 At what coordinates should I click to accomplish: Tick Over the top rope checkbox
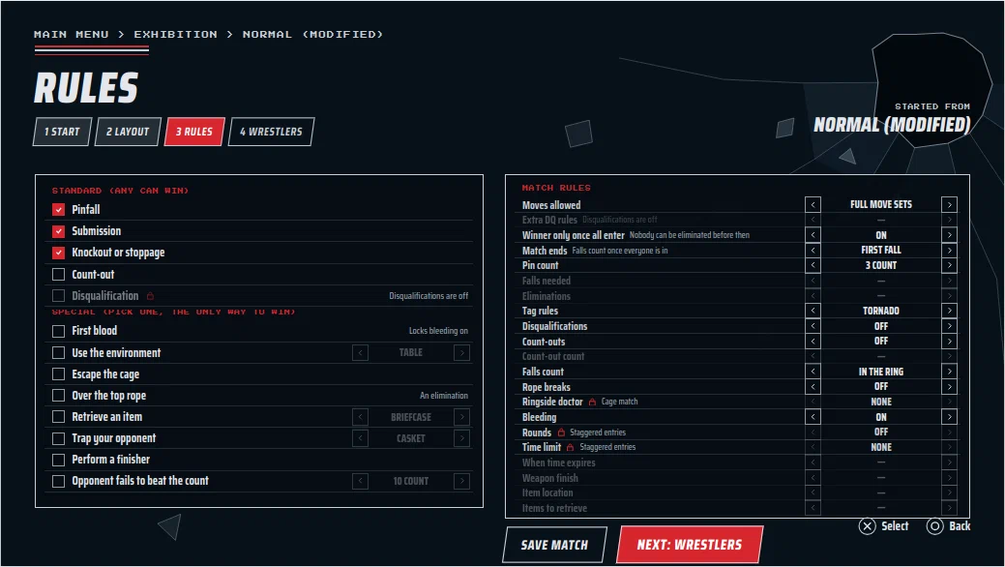tap(58, 396)
